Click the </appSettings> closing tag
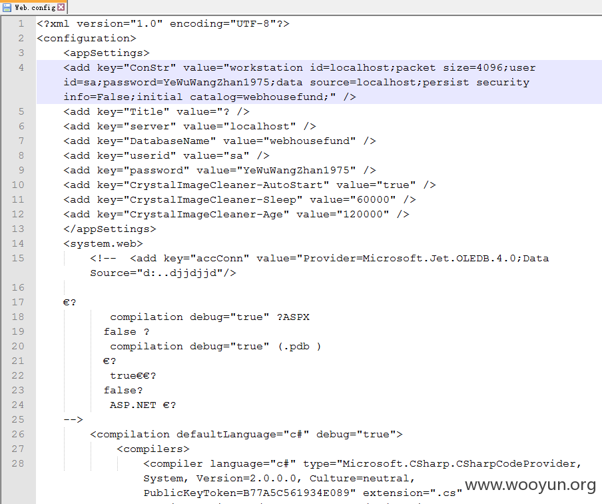 pos(110,229)
